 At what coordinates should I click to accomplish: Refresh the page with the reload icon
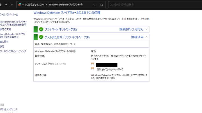pos(102,5)
